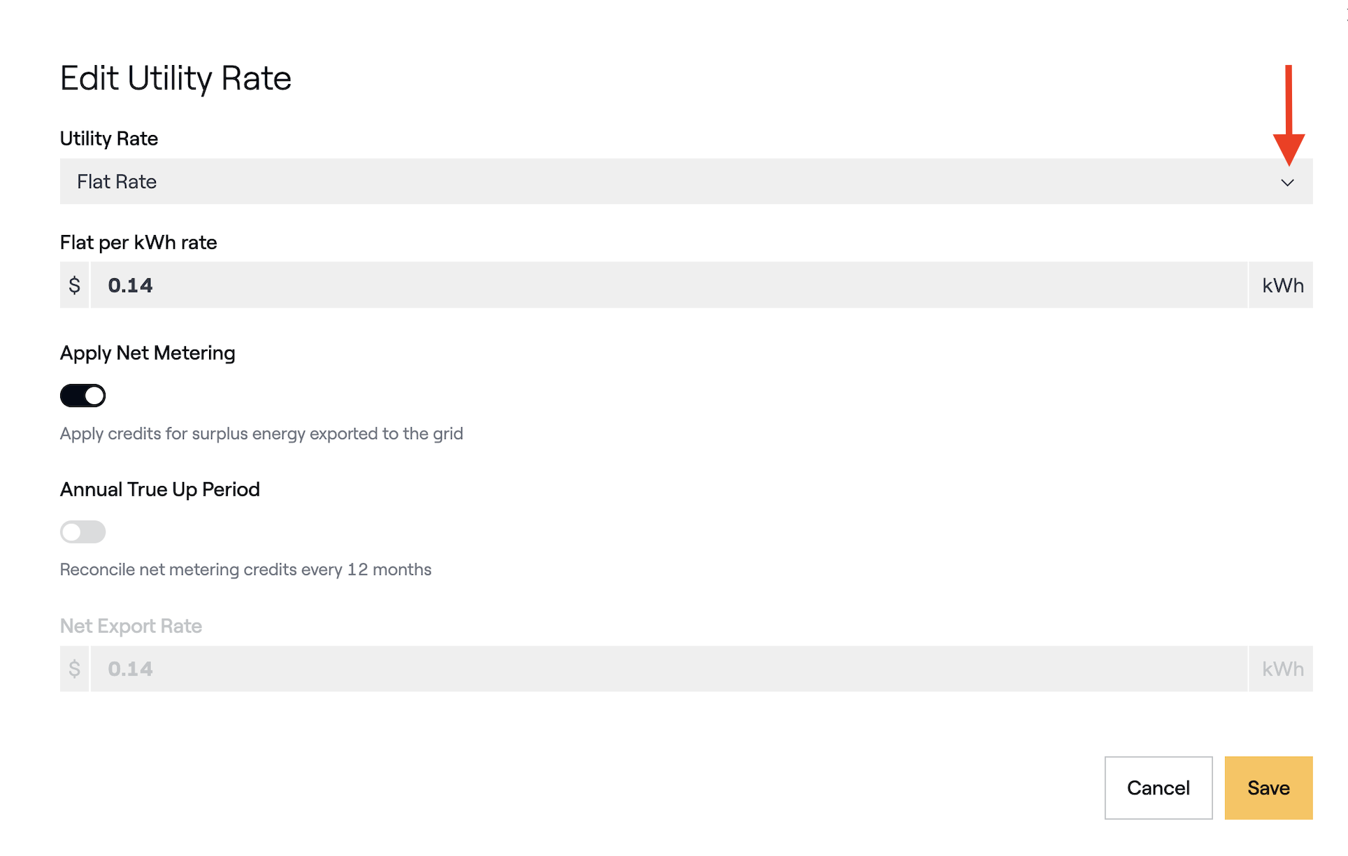Click the "Edit Utility Rate" heading
The height and width of the screenshot is (856, 1348).
pyautogui.click(x=175, y=78)
